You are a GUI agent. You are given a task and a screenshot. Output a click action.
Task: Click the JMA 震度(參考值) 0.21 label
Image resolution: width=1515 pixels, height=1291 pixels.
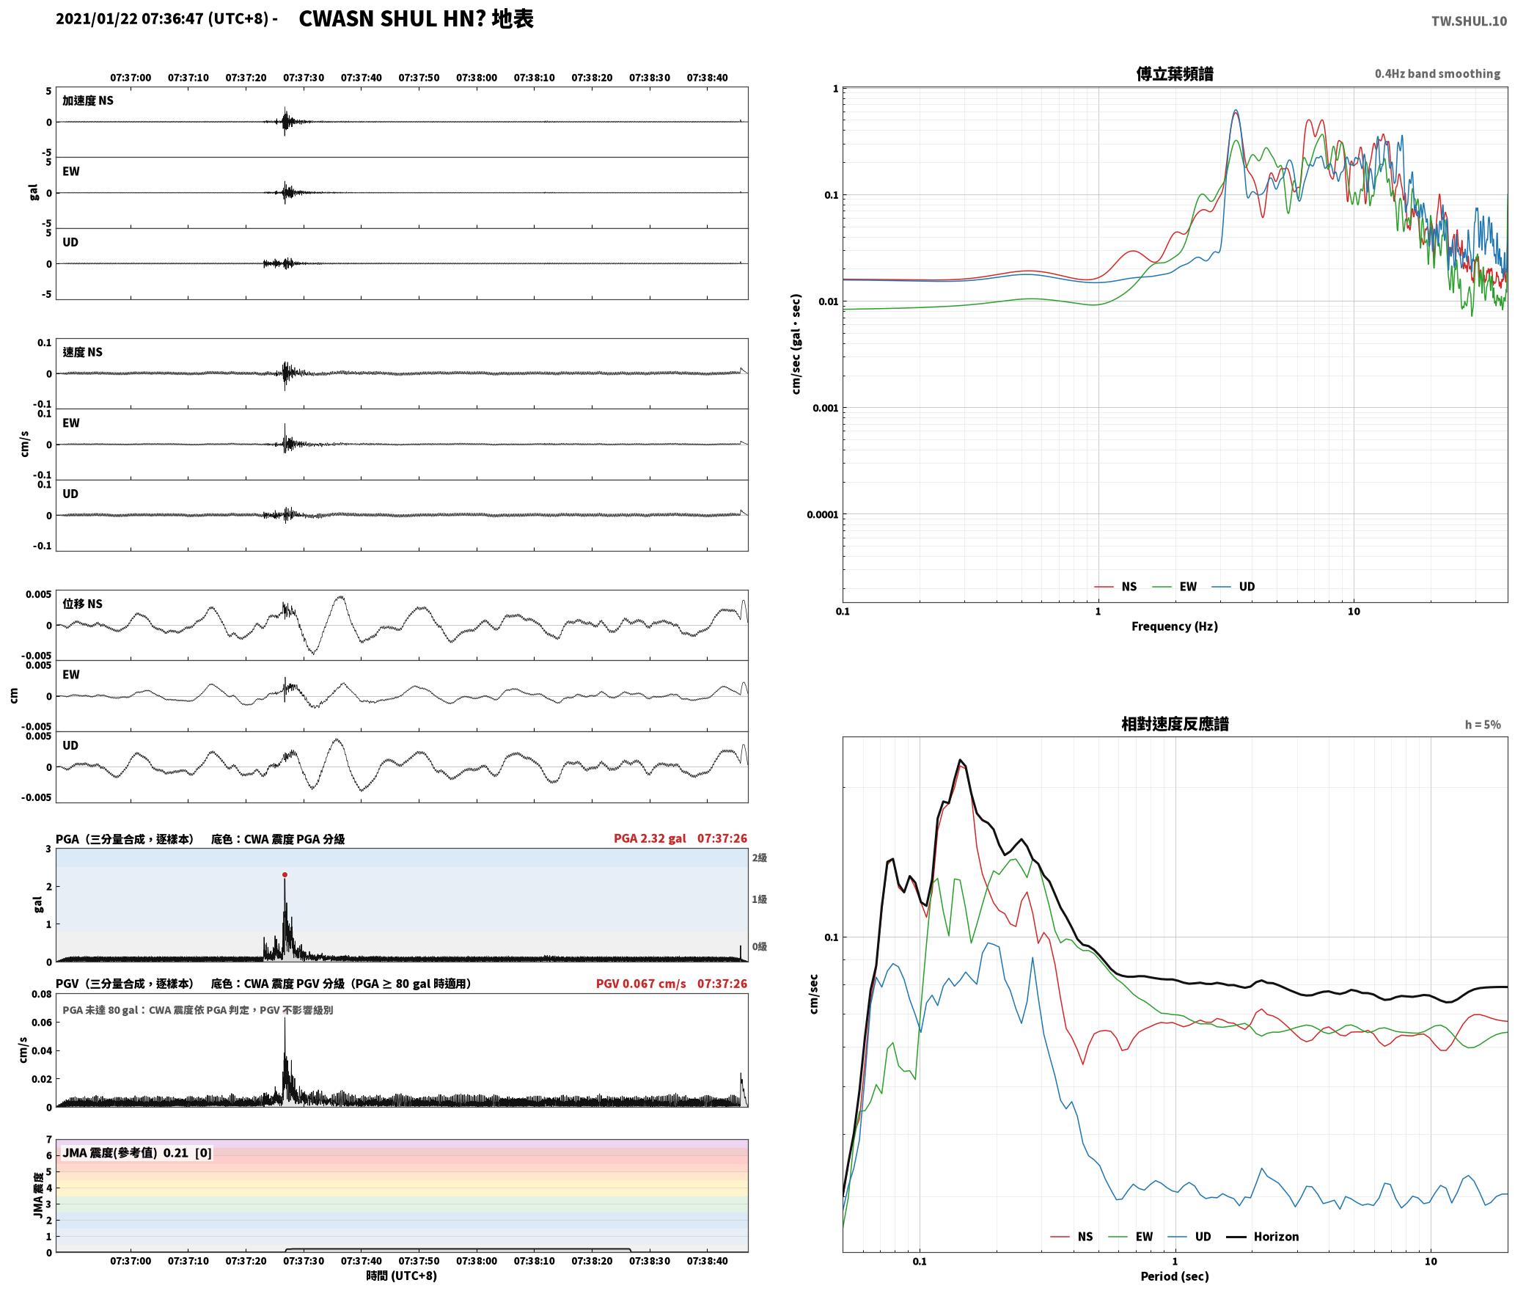point(125,1152)
